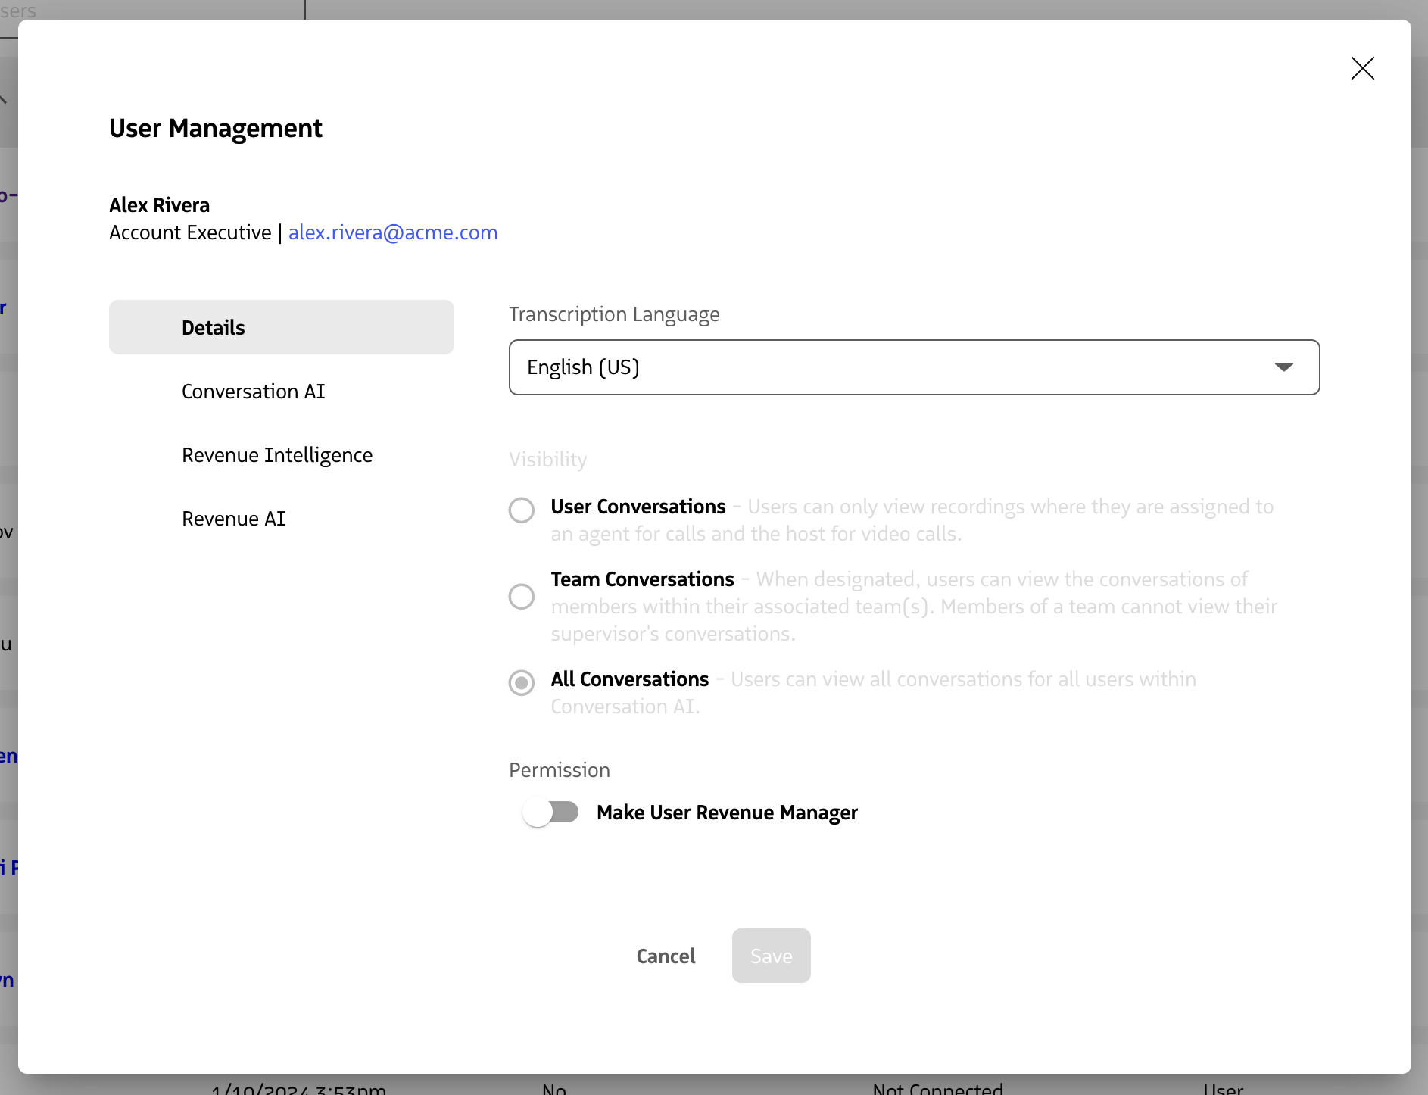Viewport: 1428px width, 1095px height.
Task: Save the user settings
Action: [771, 956]
